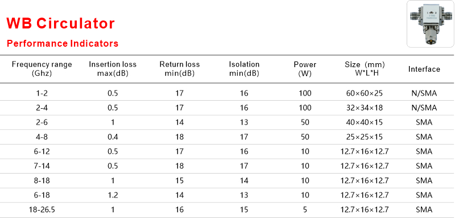
Task: Click the Frequency range column header
Action: click(x=42, y=69)
